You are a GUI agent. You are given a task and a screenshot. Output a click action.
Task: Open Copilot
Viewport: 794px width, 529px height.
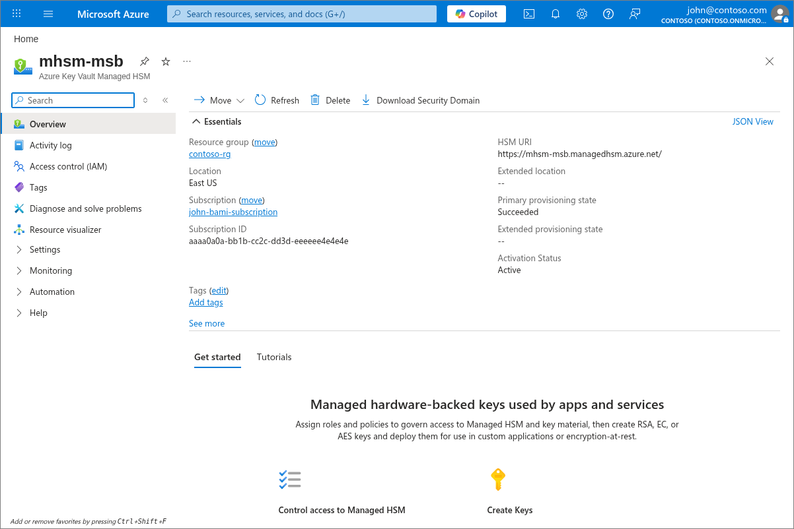(x=476, y=14)
